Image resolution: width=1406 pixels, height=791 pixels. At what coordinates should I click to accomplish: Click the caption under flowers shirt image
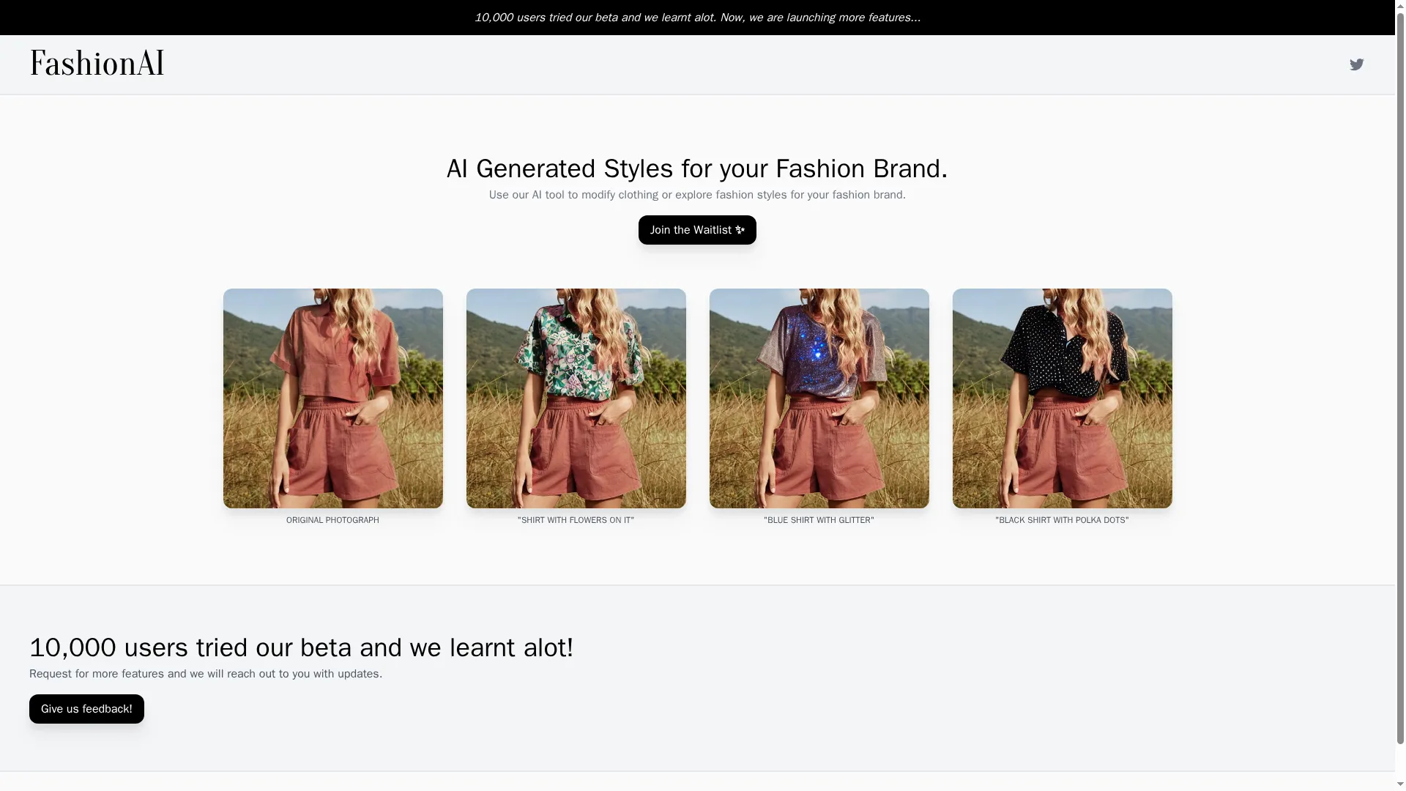[576, 520]
